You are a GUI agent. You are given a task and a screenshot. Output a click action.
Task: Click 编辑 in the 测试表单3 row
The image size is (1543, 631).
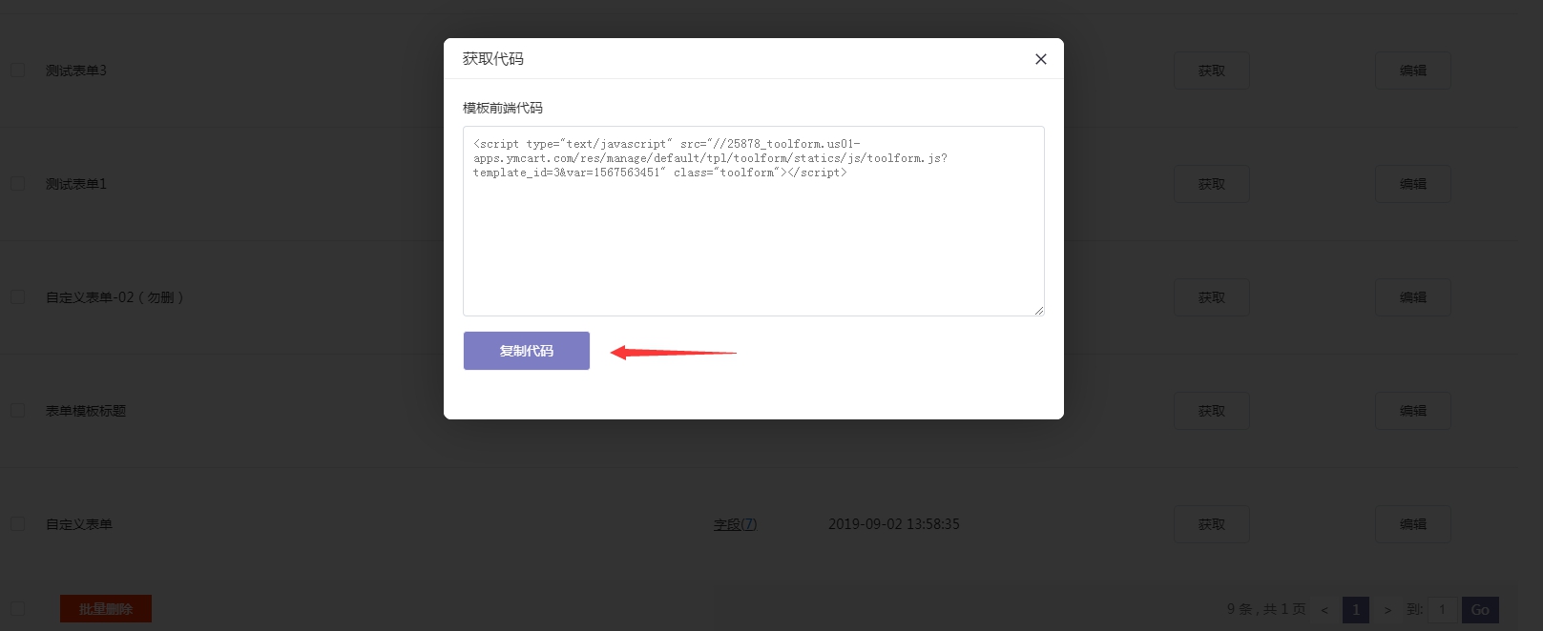[1412, 71]
